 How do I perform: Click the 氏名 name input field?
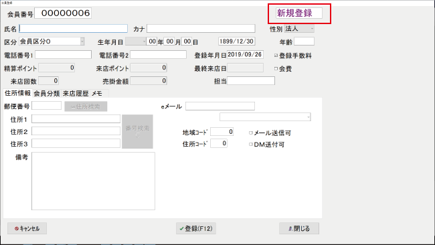coord(73,29)
